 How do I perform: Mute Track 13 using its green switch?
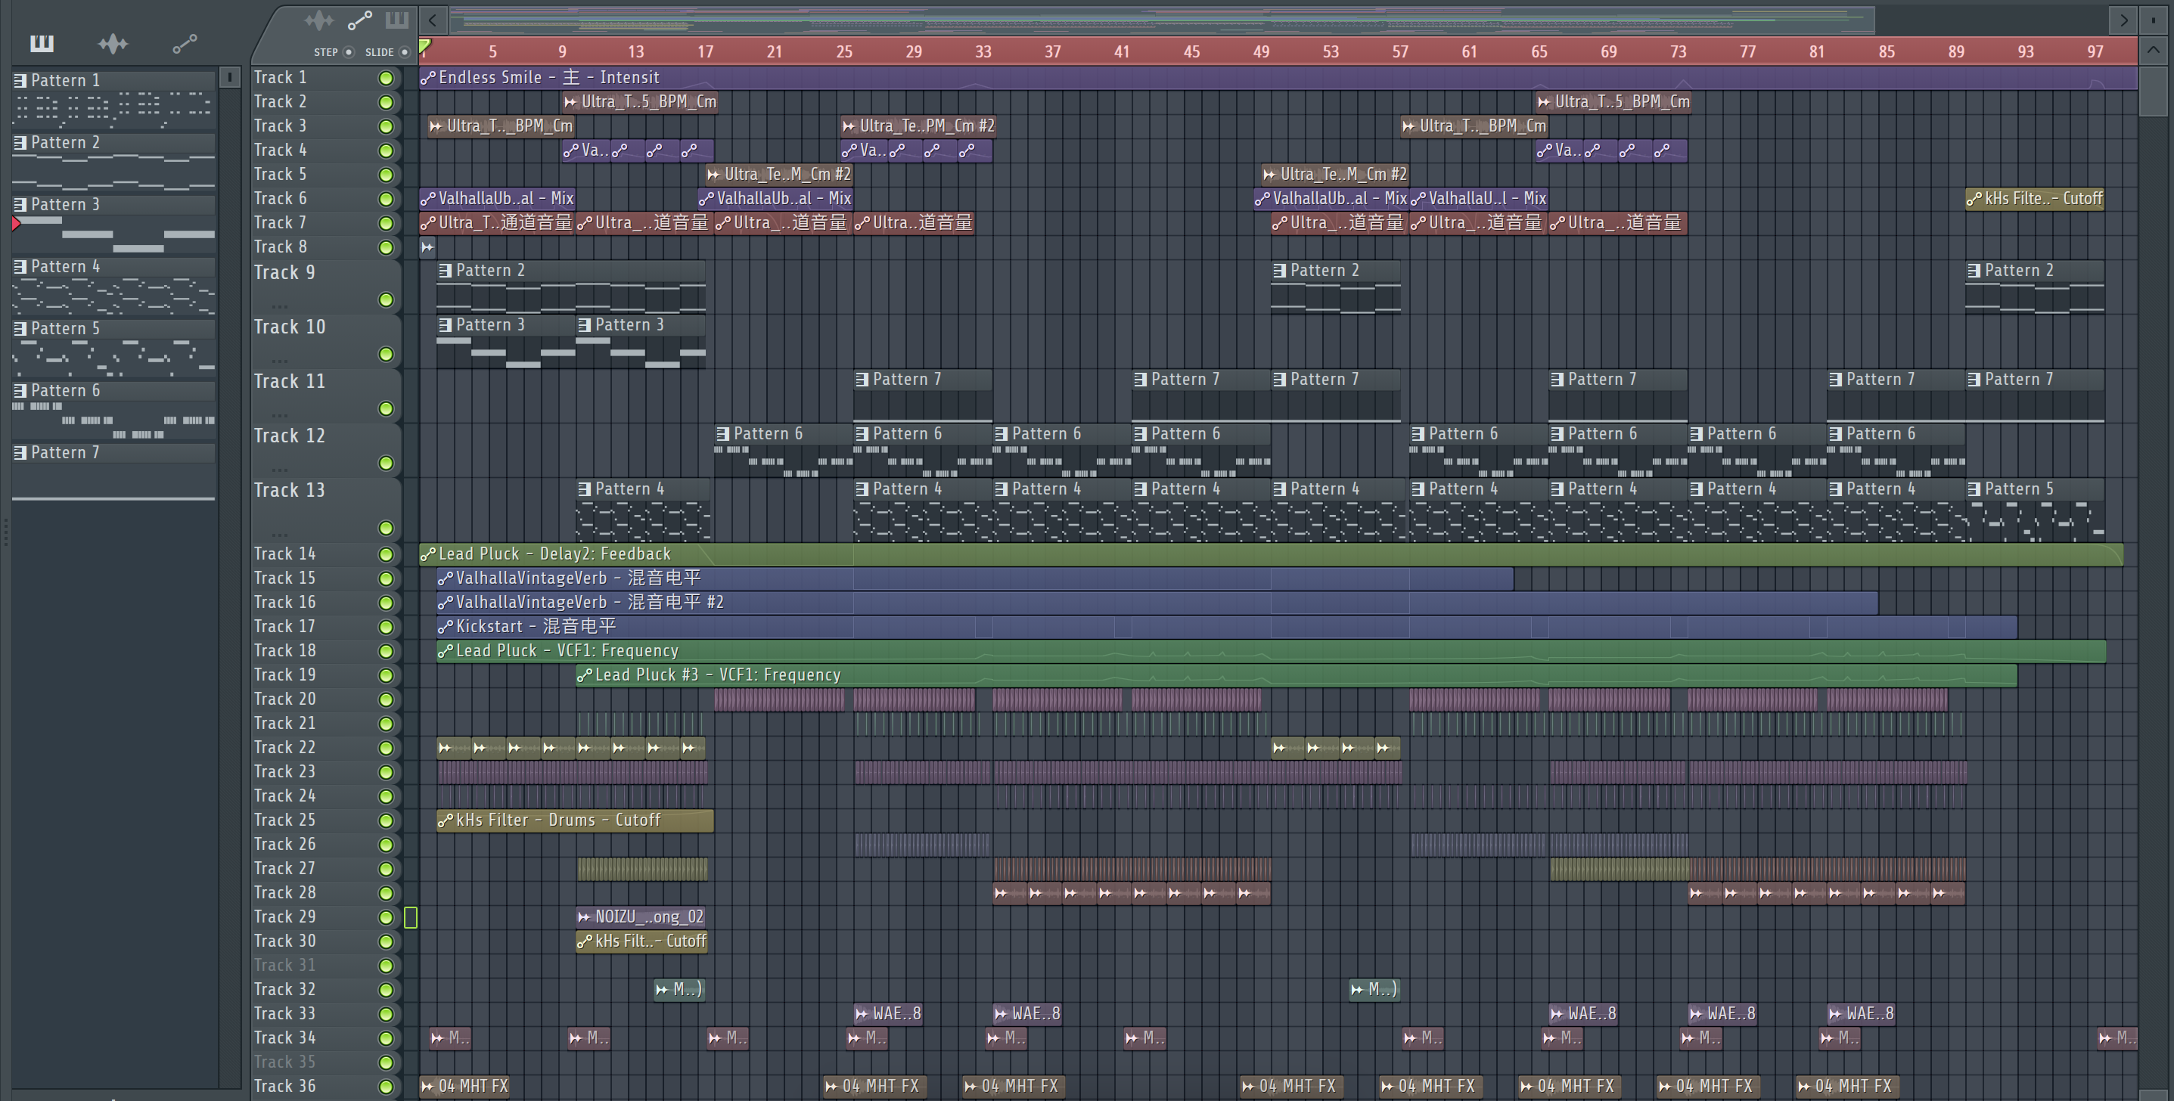(386, 528)
